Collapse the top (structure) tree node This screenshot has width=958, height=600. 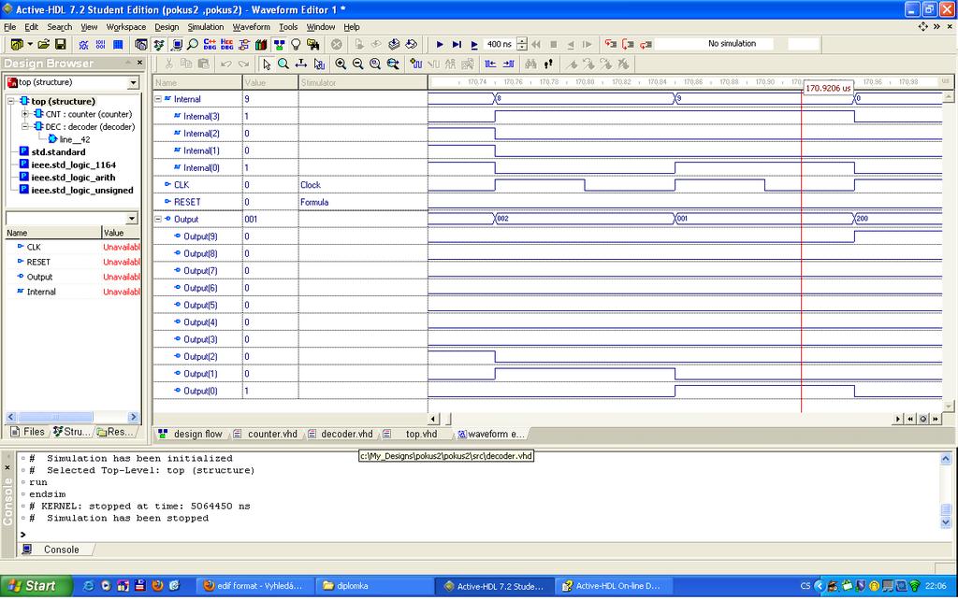pyautogui.click(x=12, y=101)
